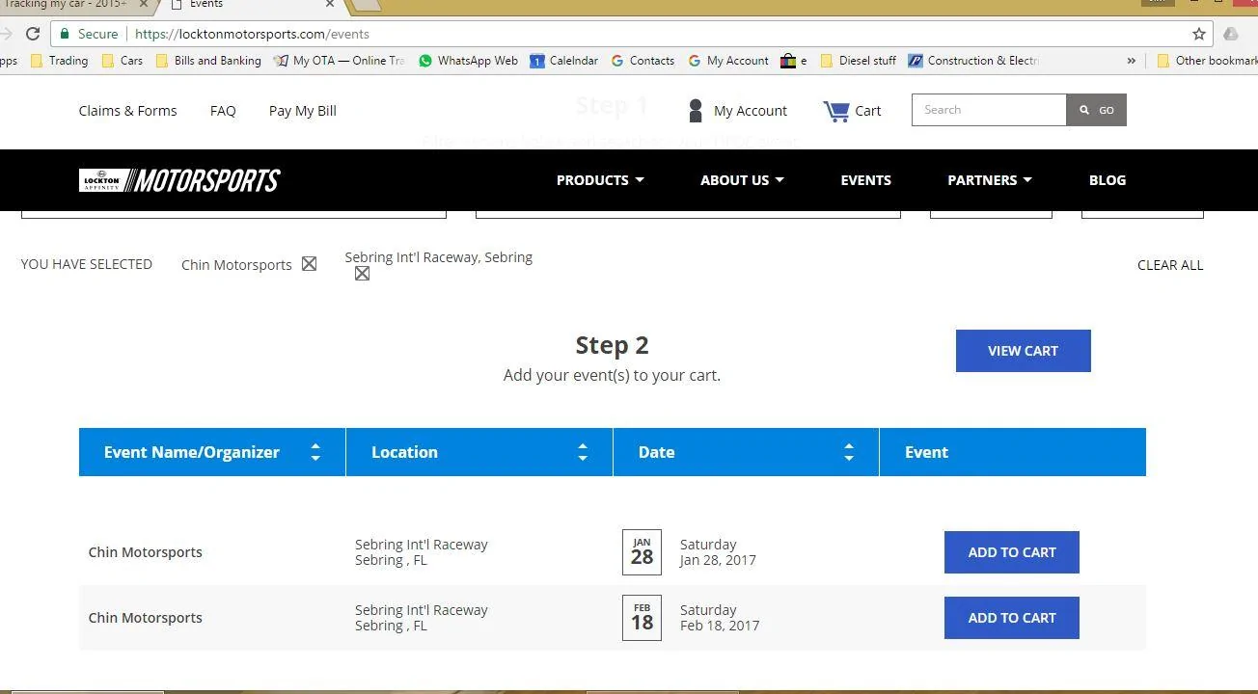Click the Saturday Jan 28, 2017 date text
This screenshot has height=694, width=1258.
[718, 552]
